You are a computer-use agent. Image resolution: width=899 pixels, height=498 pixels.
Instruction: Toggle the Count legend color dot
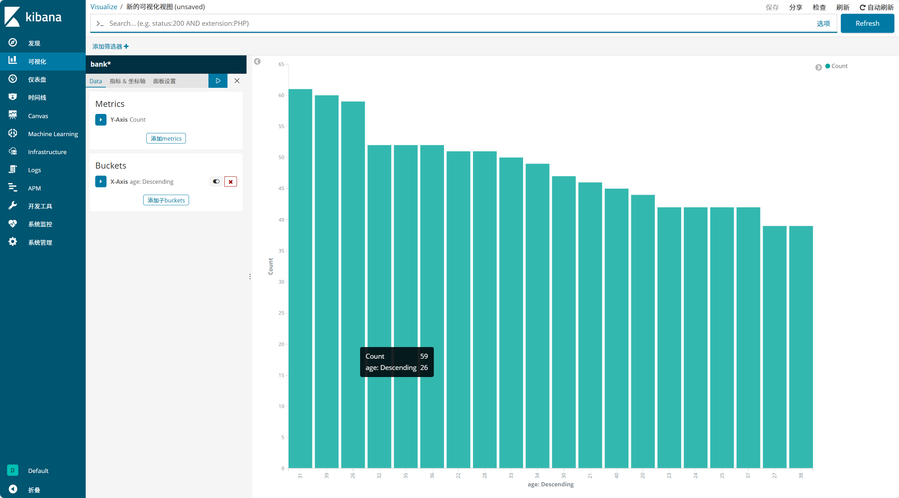tap(827, 66)
